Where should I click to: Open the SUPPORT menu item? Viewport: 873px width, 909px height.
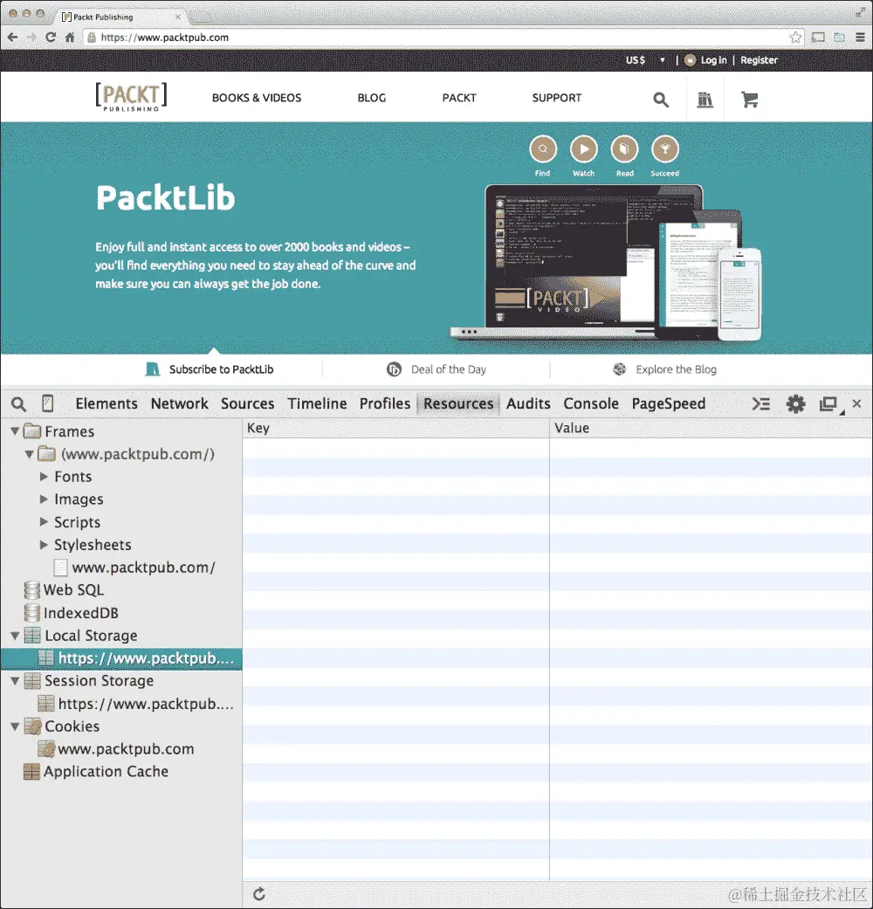557,98
